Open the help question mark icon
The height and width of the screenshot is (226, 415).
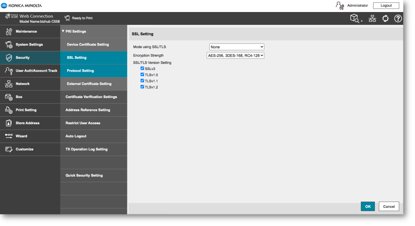(398, 19)
